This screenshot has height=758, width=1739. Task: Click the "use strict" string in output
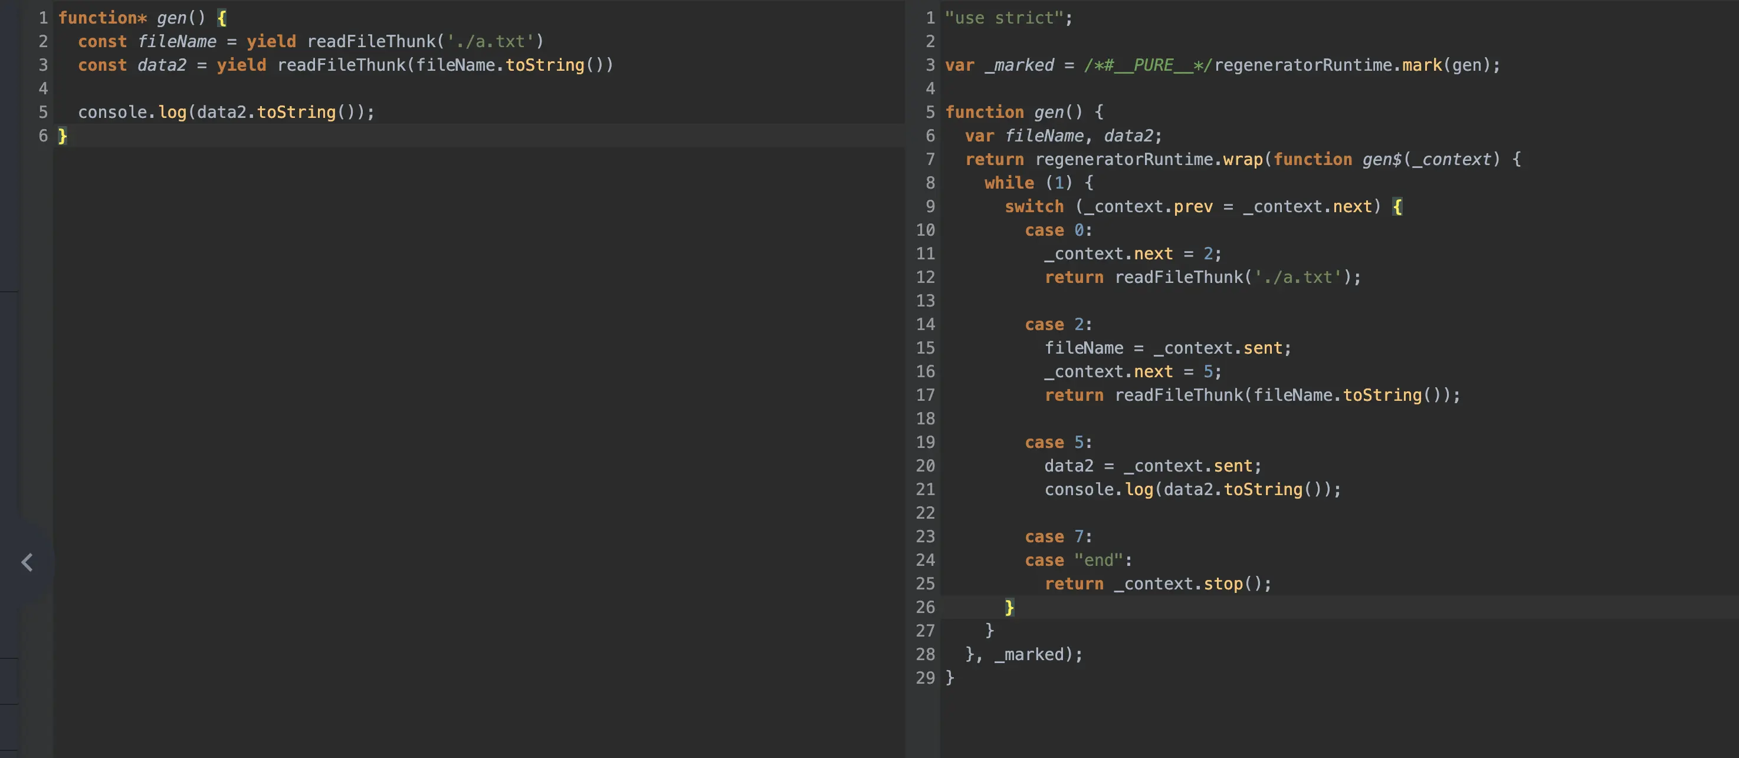pyautogui.click(x=1004, y=18)
